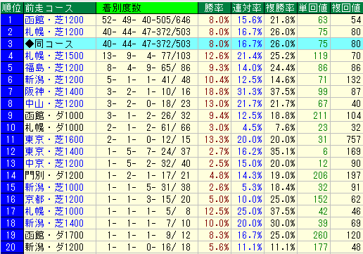Select rank number 11 cell
363x254 pixels.
(x=12, y=139)
